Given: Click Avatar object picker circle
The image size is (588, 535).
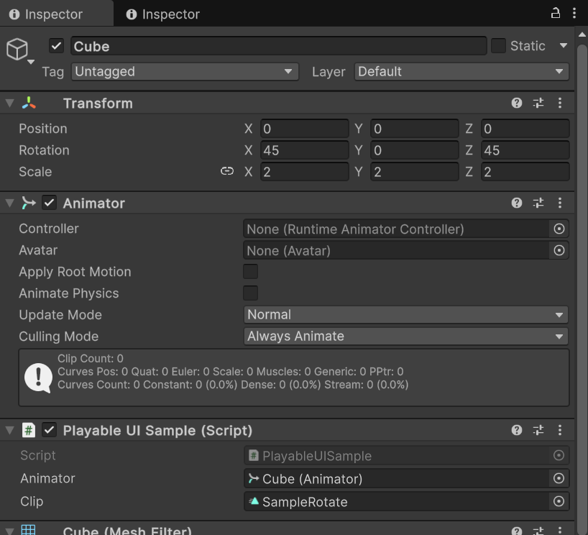Looking at the screenshot, I should tap(559, 250).
